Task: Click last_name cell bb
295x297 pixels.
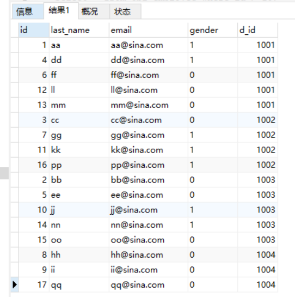Action: tap(79, 180)
